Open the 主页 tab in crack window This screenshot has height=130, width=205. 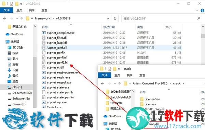[x=117, y=75]
